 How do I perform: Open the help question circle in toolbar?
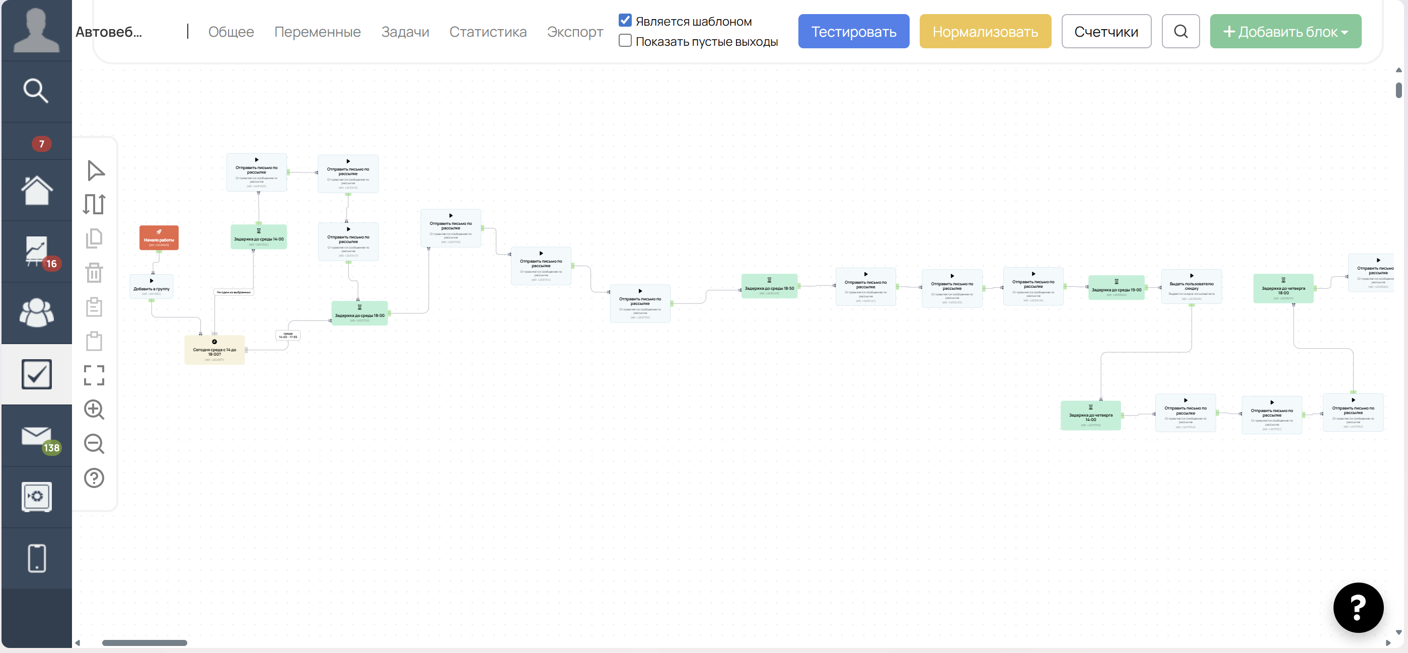[x=94, y=478]
